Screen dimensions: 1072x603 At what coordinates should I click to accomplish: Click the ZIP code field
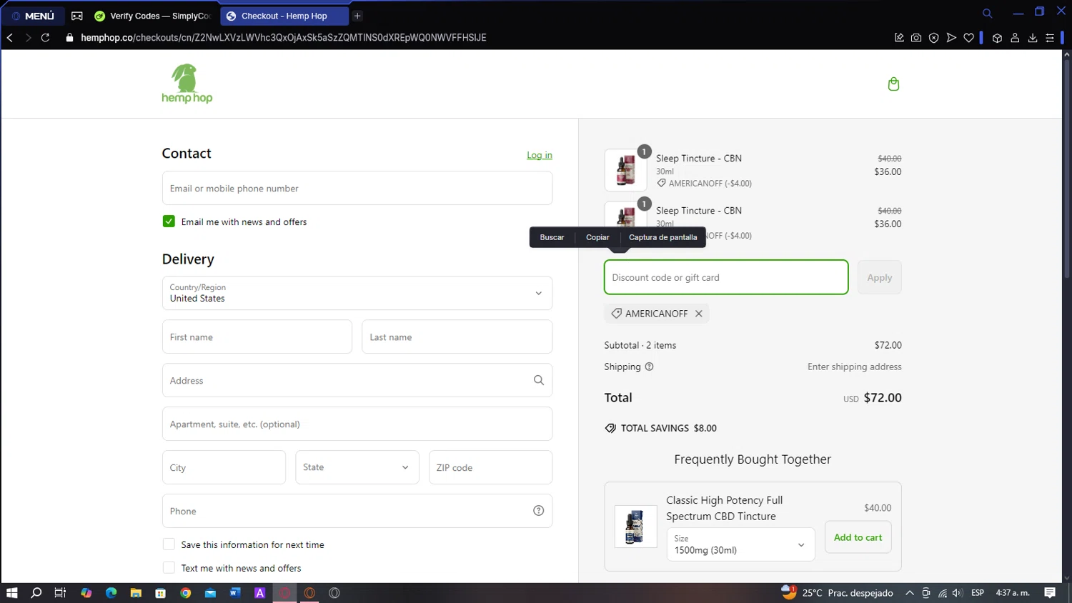click(491, 467)
